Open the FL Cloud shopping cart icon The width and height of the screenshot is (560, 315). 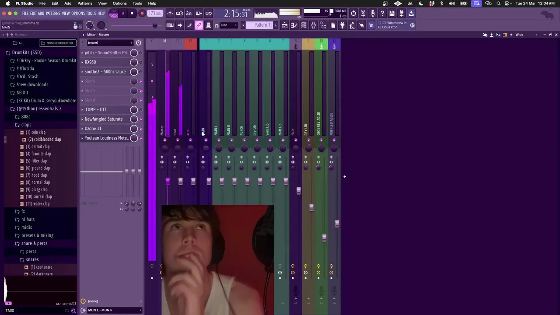pos(371,25)
